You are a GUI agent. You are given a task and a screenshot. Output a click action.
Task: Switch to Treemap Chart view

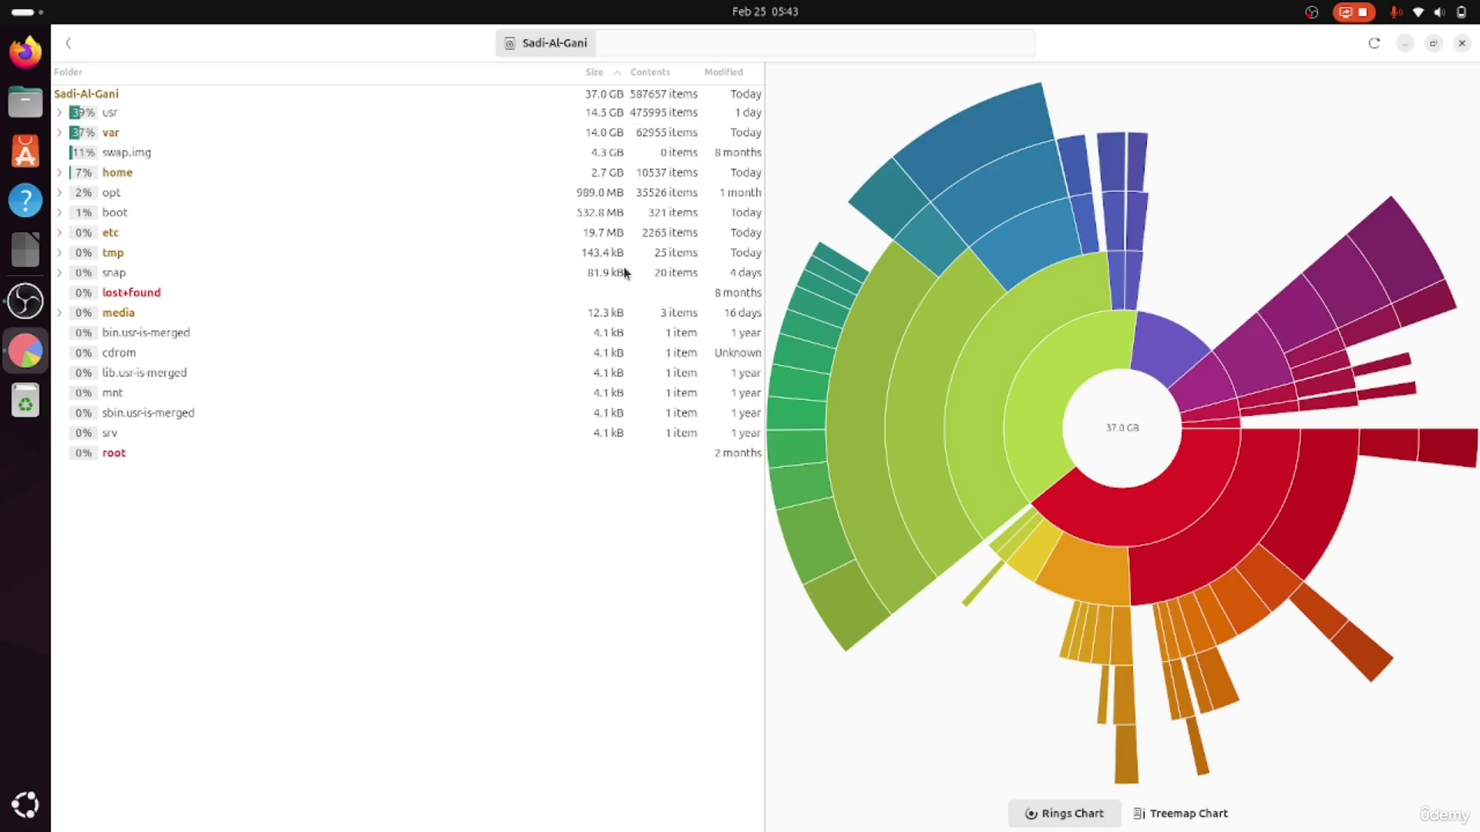coord(1181,814)
